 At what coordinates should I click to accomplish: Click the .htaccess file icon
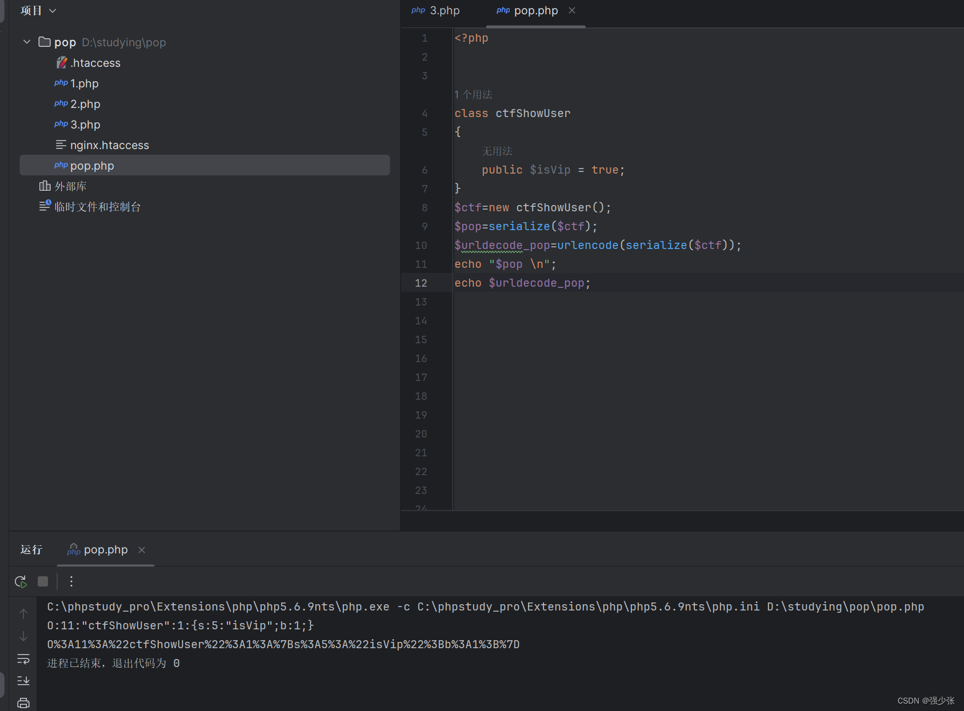(61, 63)
